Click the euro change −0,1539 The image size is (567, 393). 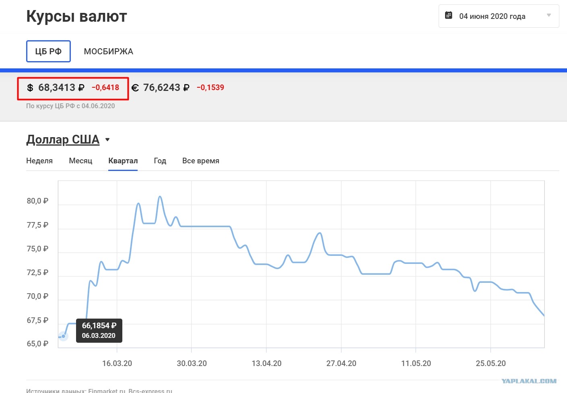(x=210, y=88)
